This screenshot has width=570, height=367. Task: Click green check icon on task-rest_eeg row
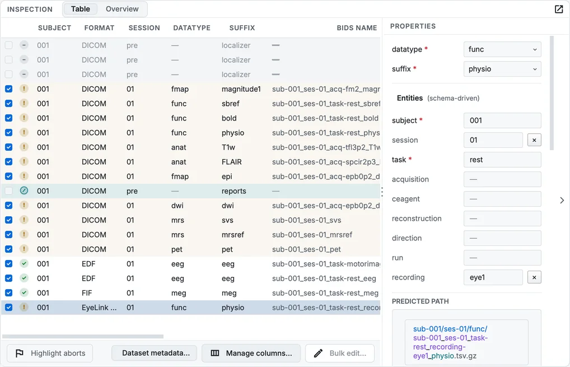[x=24, y=278]
